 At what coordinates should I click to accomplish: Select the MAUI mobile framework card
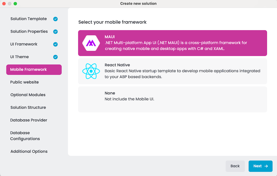pyautogui.click(x=172, y=43)
